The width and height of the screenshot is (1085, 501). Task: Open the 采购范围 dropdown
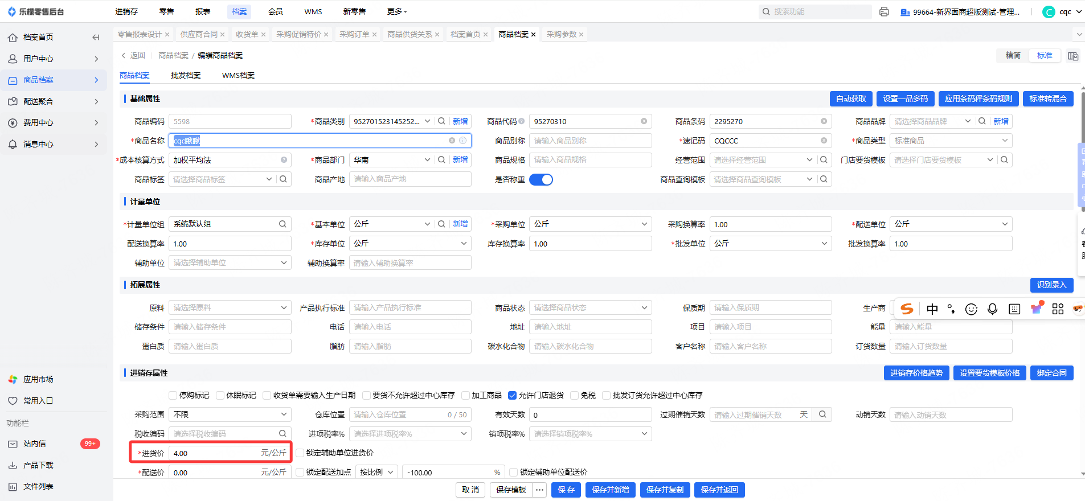click(230, 414)
